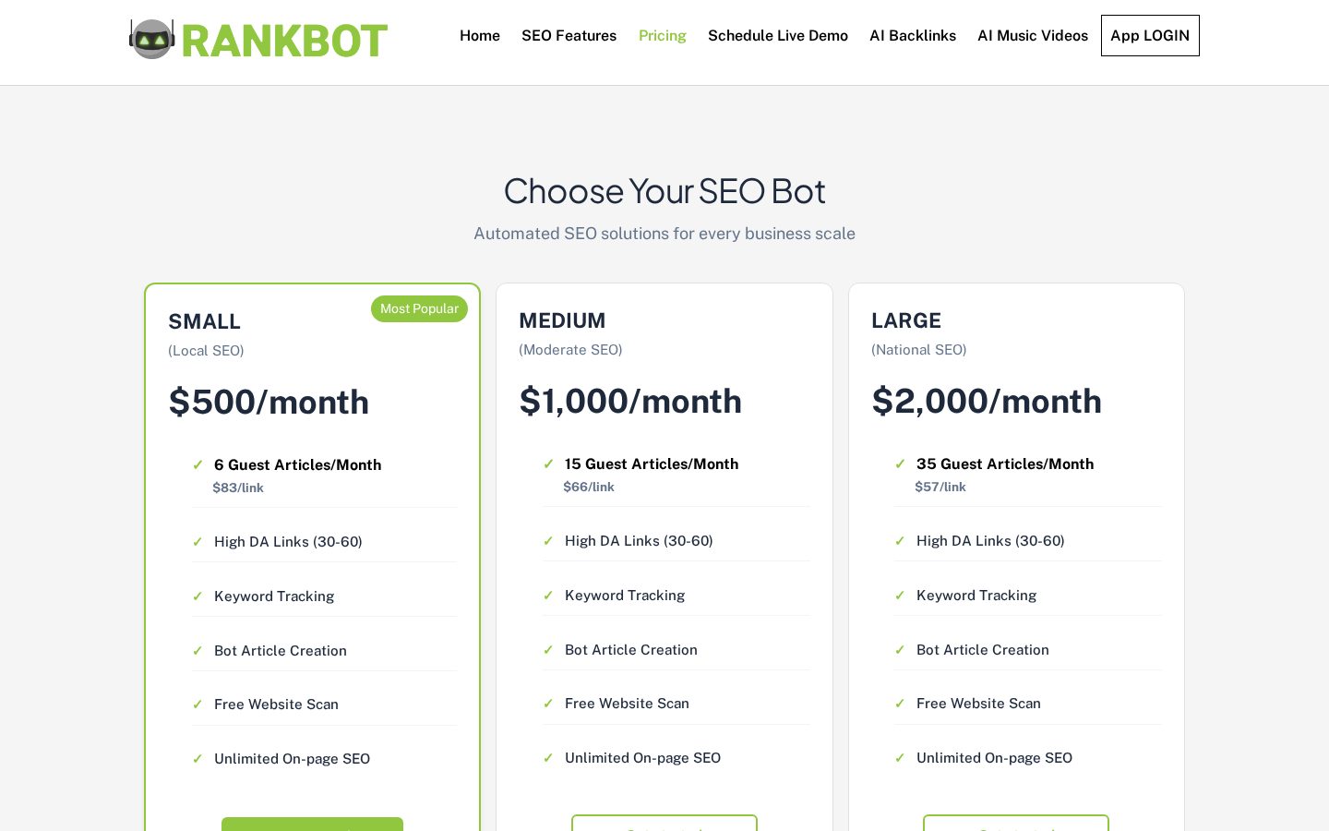Click checkmark beside High DA Links in SMALL plan

[198, 541]
